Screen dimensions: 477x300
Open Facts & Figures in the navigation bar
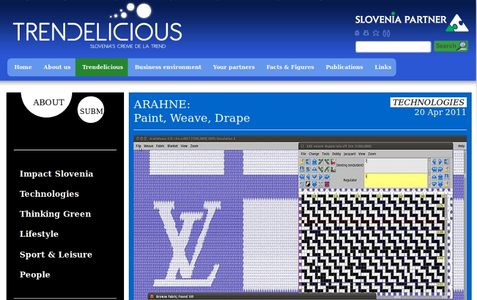click(x=290, y=67)
